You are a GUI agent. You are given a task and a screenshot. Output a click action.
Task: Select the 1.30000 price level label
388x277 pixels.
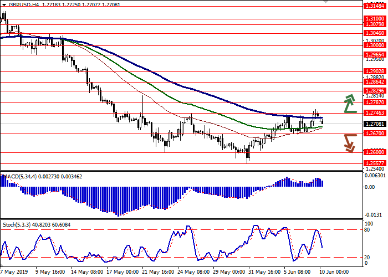click(x=375, y=45)
